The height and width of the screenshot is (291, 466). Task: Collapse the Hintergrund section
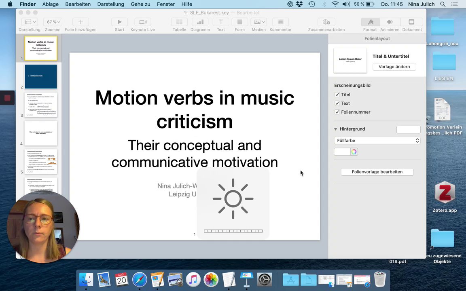(335, 129)
